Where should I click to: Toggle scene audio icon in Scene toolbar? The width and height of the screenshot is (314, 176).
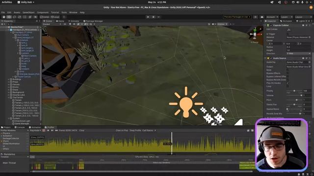point(74,24)
